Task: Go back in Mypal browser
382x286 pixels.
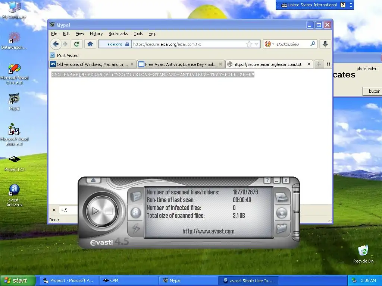Action: [x=56, y=44]
